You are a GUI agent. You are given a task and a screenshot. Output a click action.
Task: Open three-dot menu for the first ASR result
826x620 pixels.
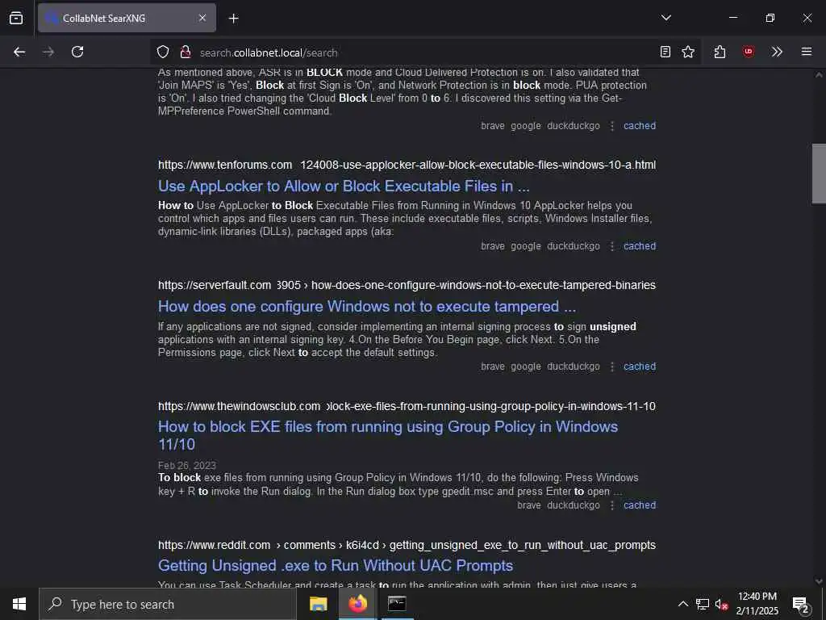[x=611, y=126]
